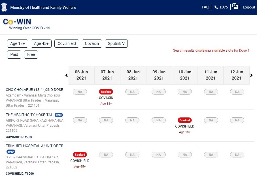Select the 10 Jun 2021 column

tap(185, 75)
